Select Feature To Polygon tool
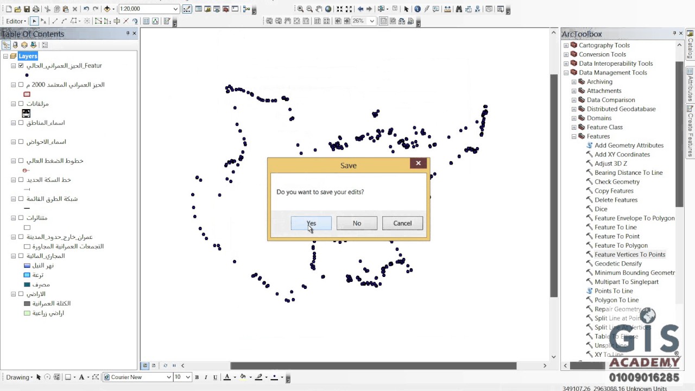Viewport: 695px width, 391px height. point(621,245)
